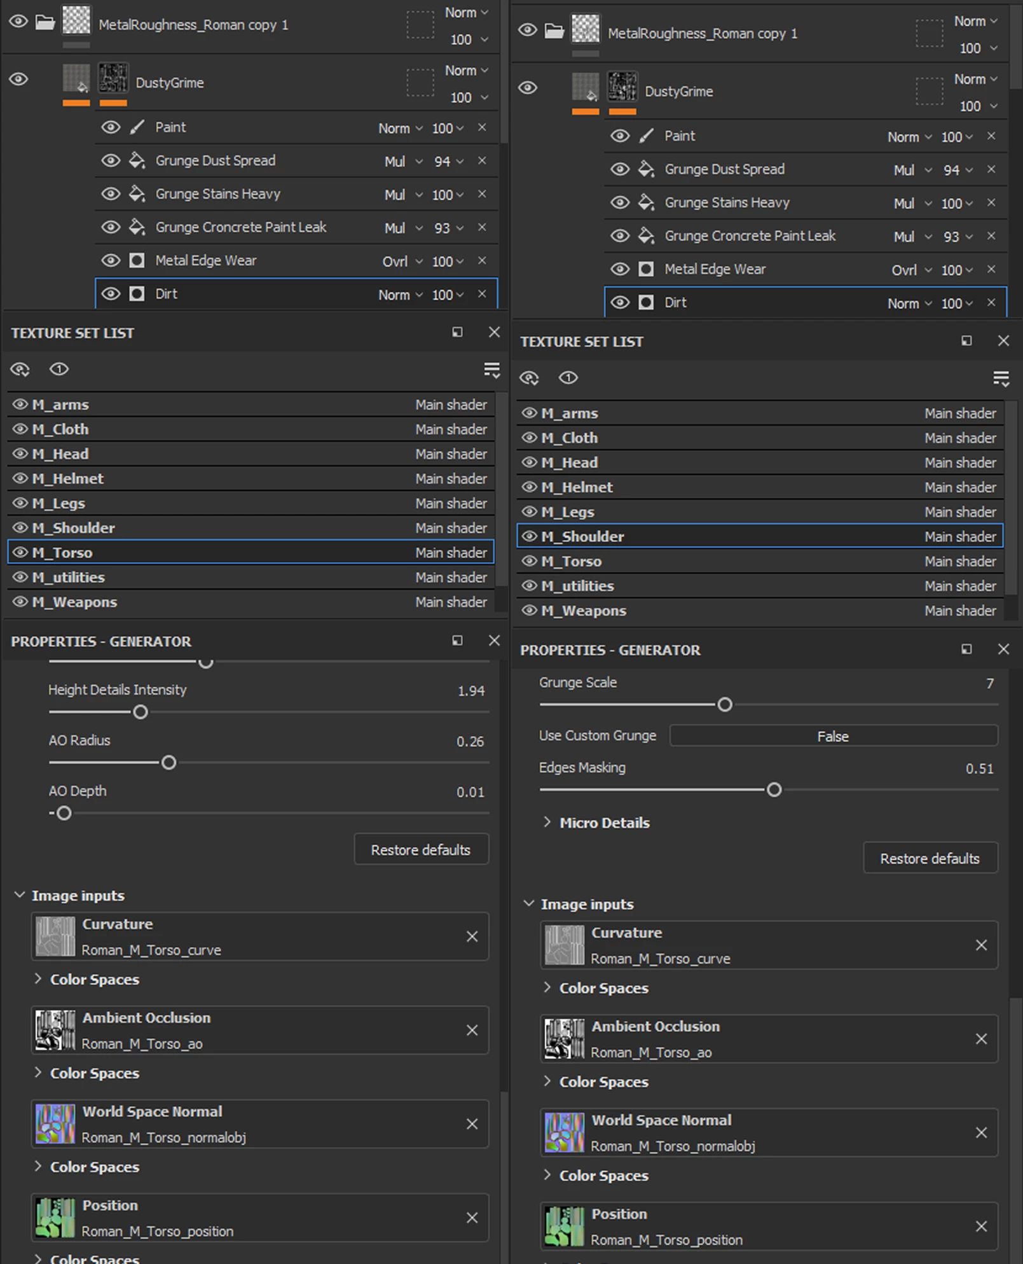Click right Texture Set List solo-view icon
Screen dimensions: 1023x1264
tap(568, 378)
